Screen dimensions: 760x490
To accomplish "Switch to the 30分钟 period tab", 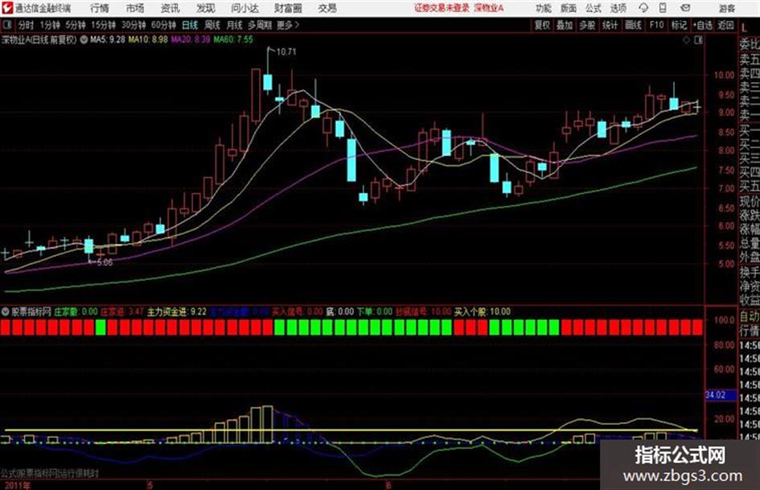I will [134, 25].
